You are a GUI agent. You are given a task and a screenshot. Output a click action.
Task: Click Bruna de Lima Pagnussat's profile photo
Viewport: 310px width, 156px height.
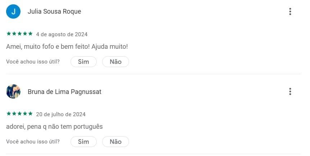pos(13,91)
